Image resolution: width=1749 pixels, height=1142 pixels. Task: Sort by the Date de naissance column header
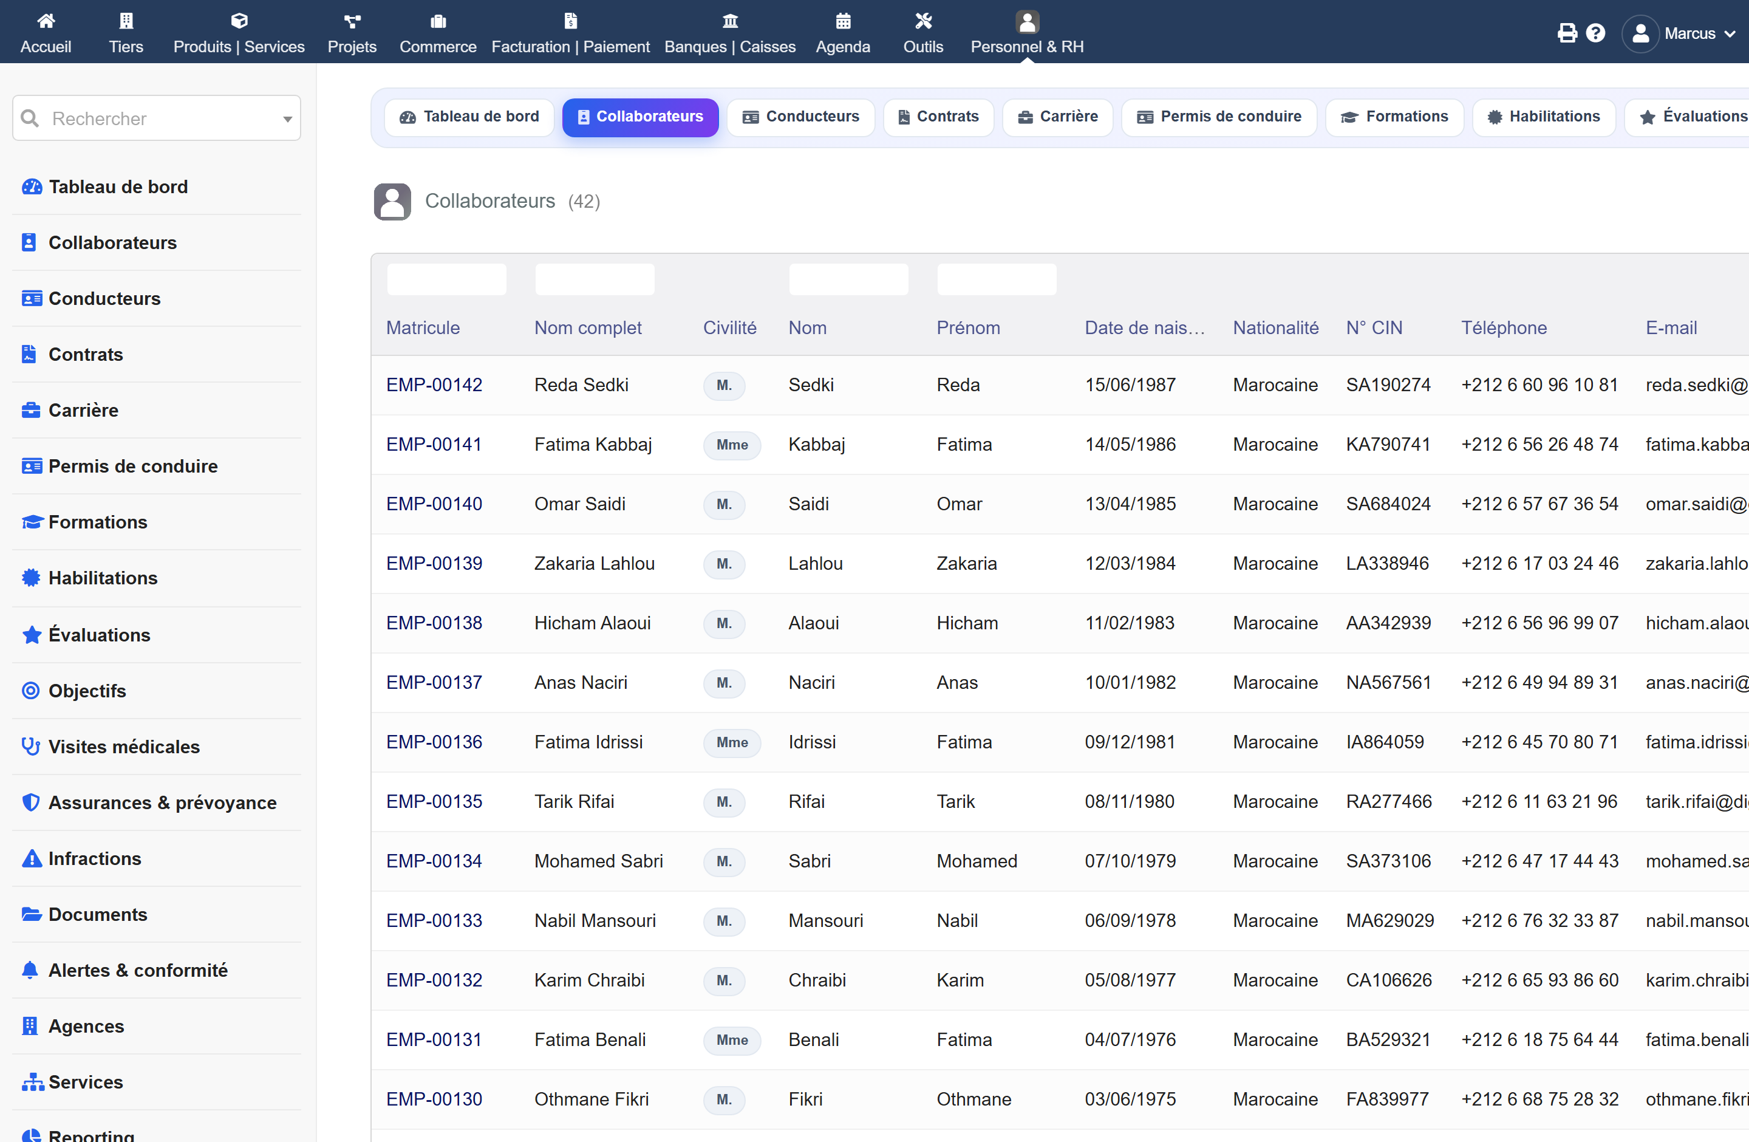[1144, 328]
